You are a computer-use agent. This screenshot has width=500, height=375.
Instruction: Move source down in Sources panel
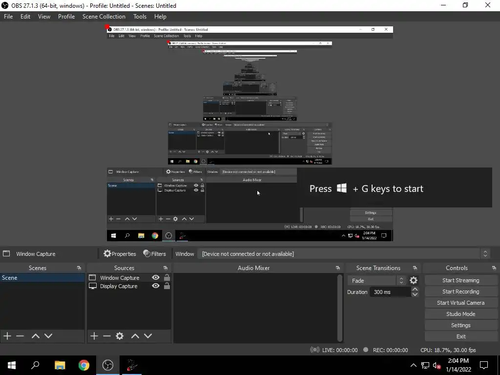click(x=148, y=336)
